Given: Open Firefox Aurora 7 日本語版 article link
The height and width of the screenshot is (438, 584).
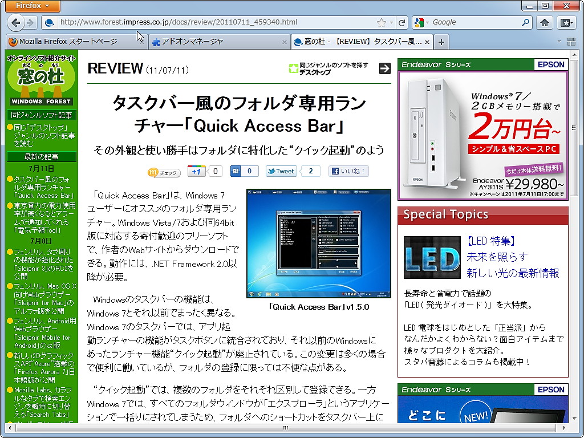Looking at the screenshot, I should tap(44, 368).
